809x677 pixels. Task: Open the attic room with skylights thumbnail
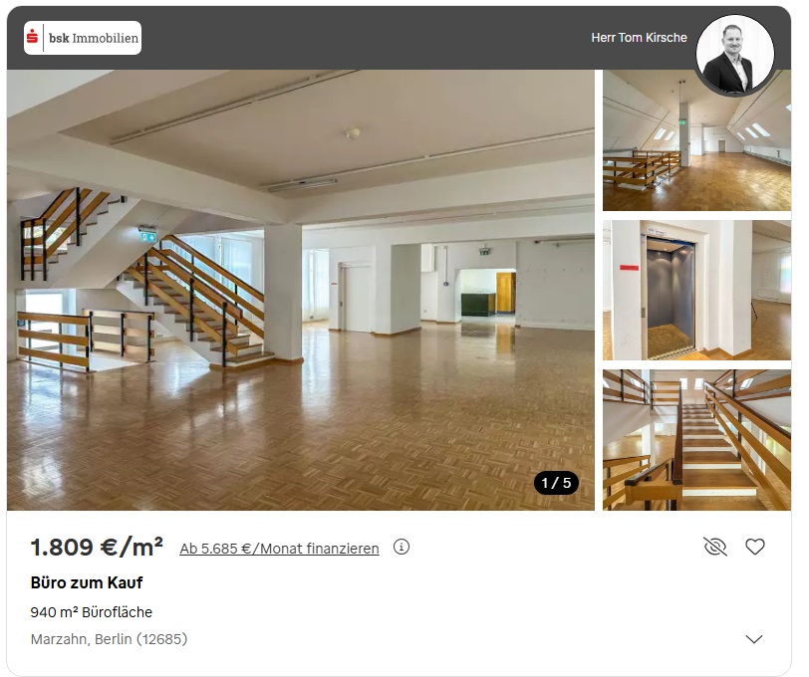point(696,140)
